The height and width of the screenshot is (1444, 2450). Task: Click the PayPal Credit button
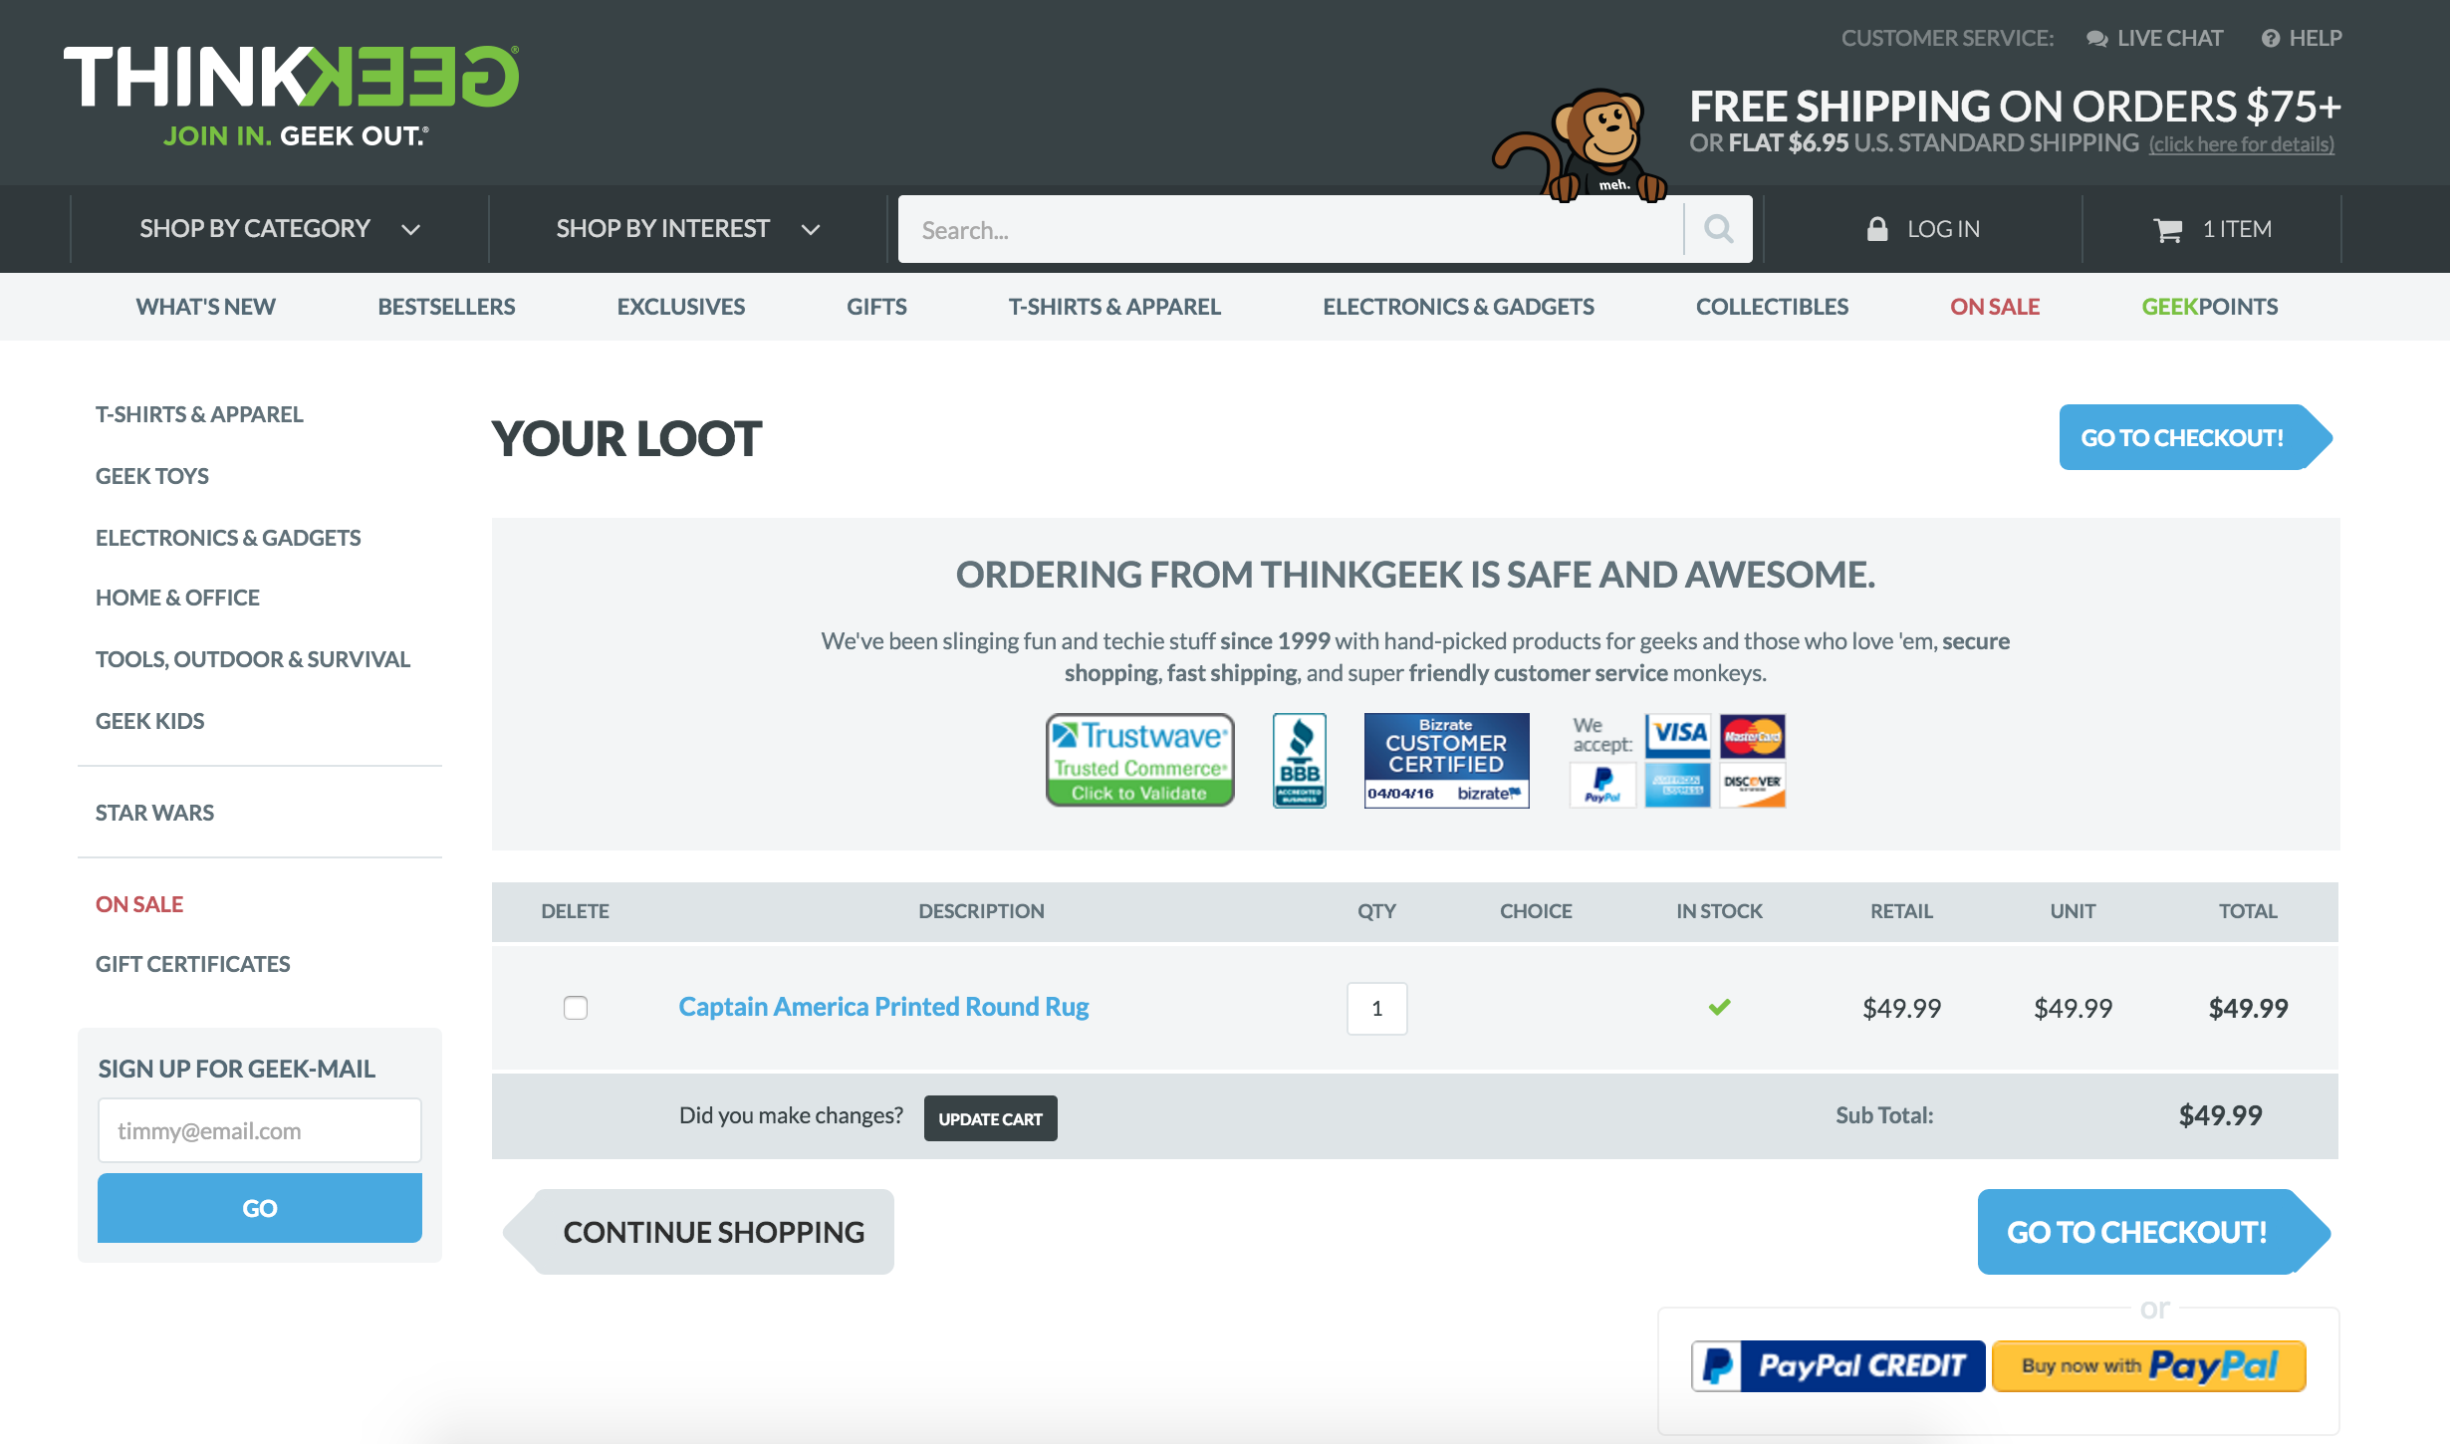(x=1837, y=1365)
